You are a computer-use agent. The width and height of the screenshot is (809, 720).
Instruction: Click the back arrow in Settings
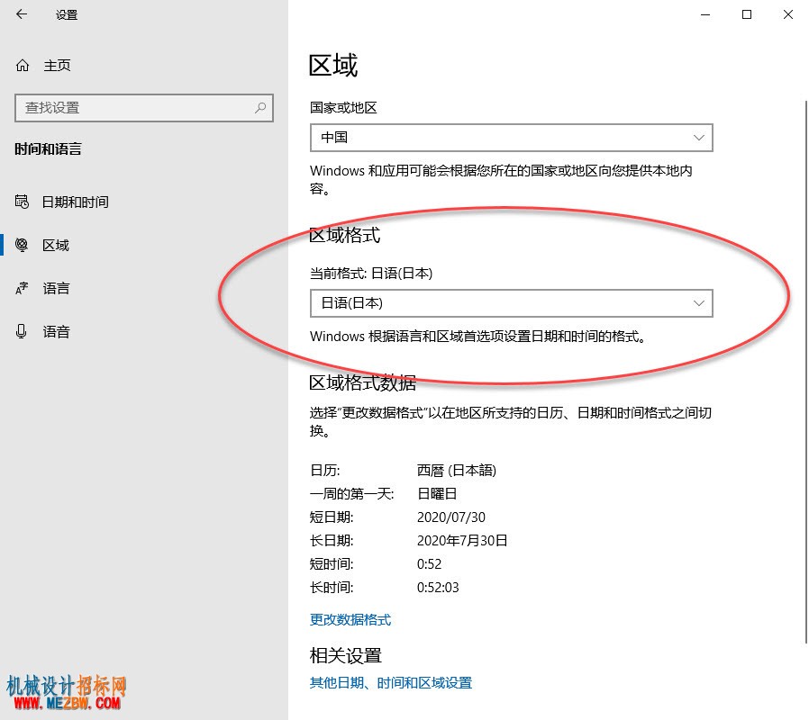coord(21,14)
